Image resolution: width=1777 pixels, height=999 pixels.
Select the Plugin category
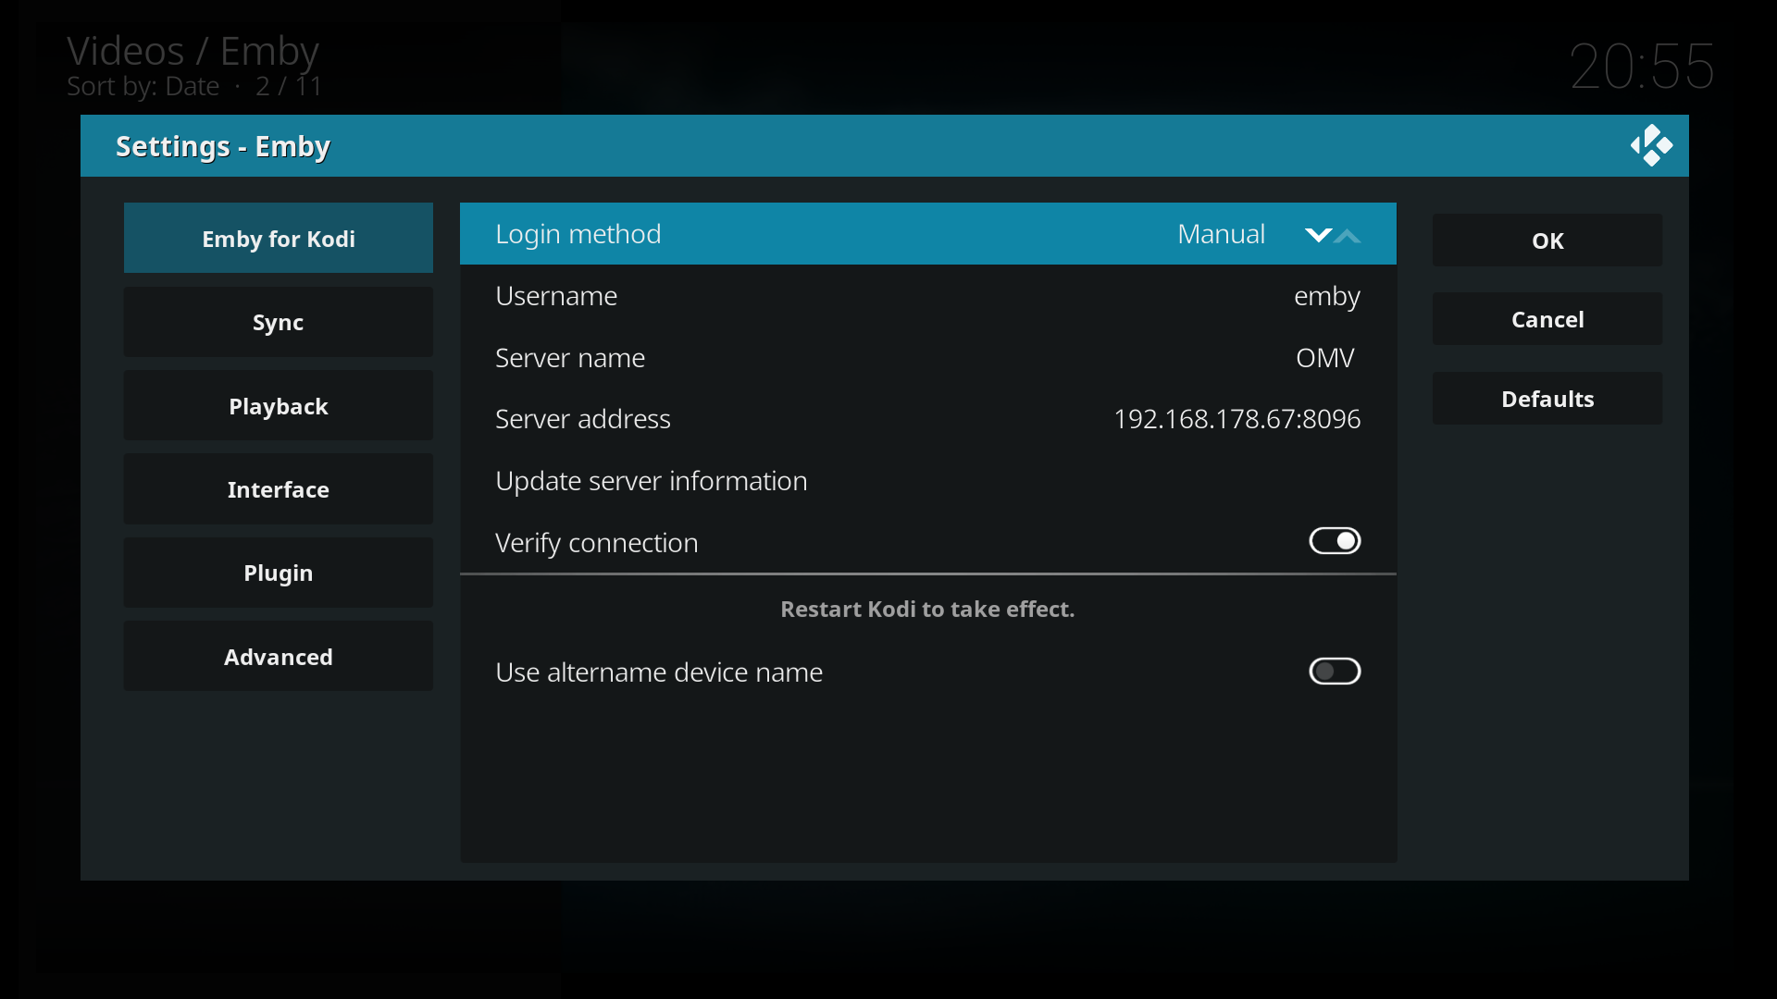click(x=279, y=573)
